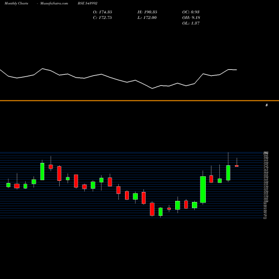Click the tallest green candlestick body

click(203, 189)
